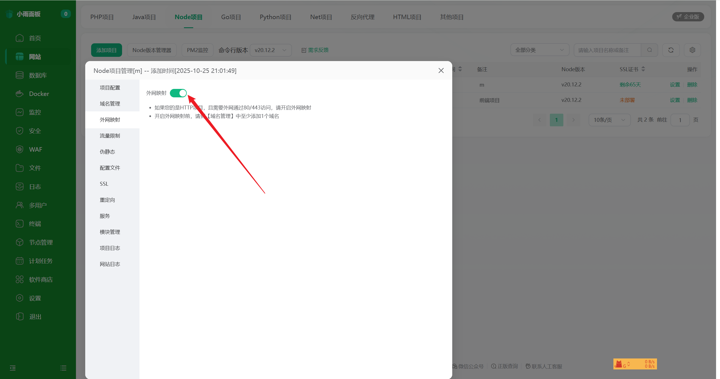Click the refresh list icon
Screen dimensions: 720x379
[671, 50]
